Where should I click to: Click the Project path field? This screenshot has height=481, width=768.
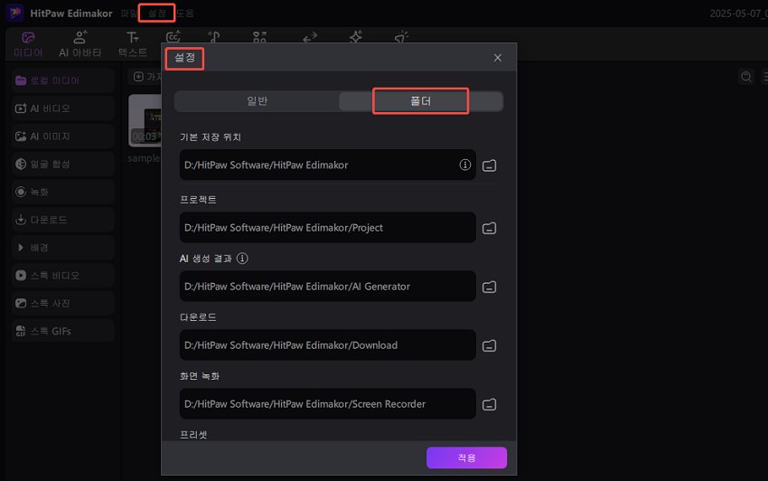tap(327, 228)
